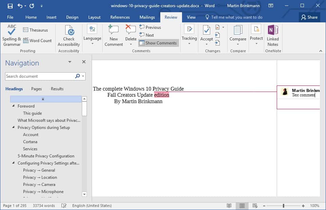Switch to Read Mode view
Screen dimensions: 326x210
point(229,206)
